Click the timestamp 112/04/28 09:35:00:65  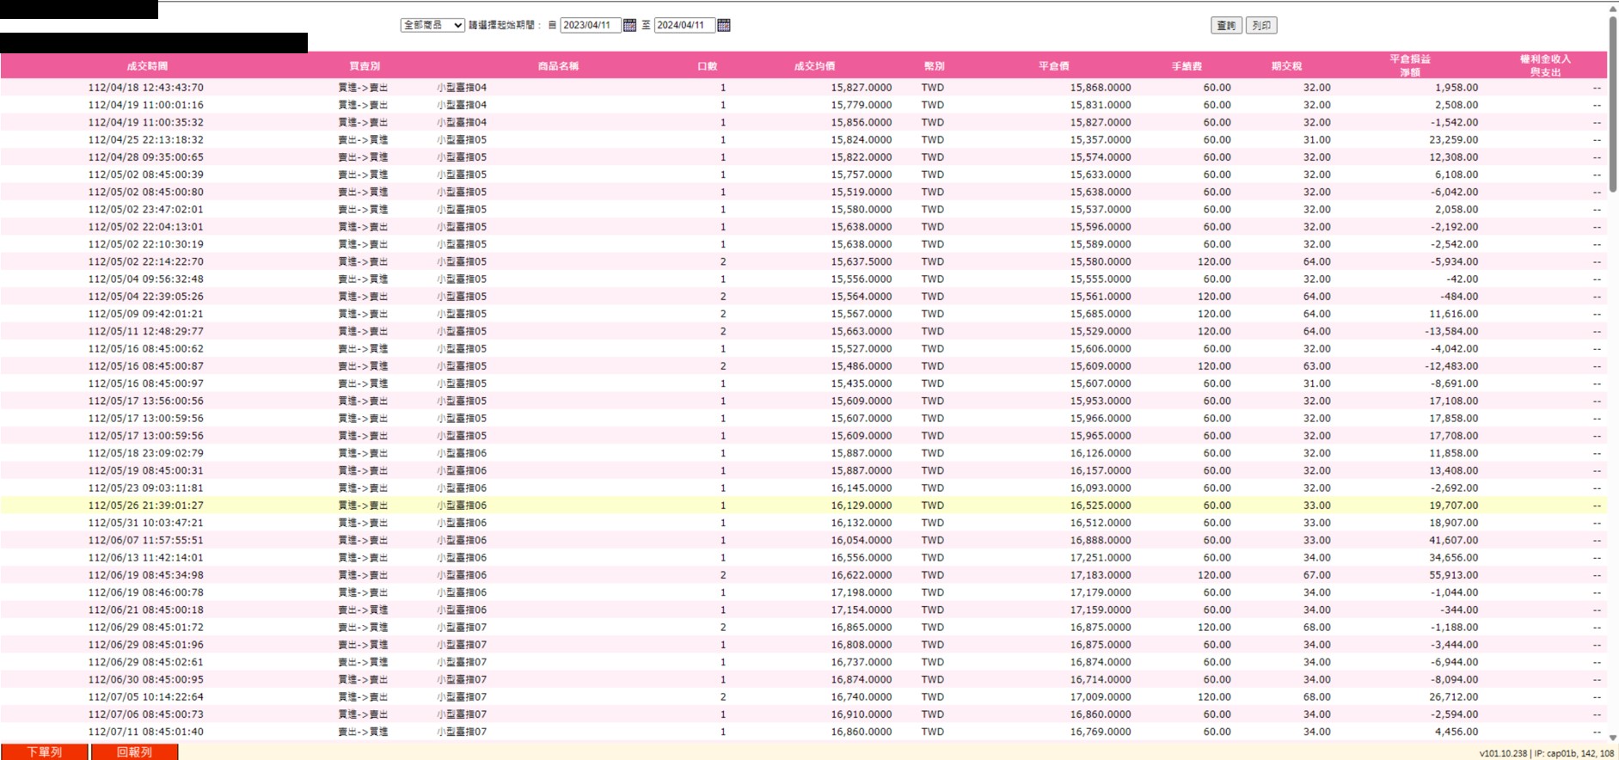click(145, 157)
